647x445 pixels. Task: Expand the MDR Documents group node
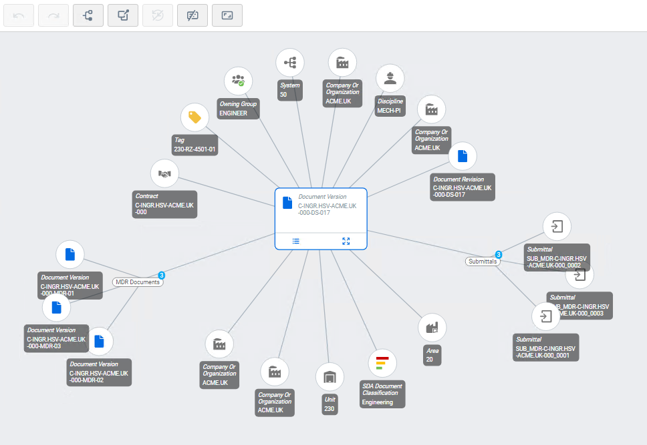coord(138,282)
